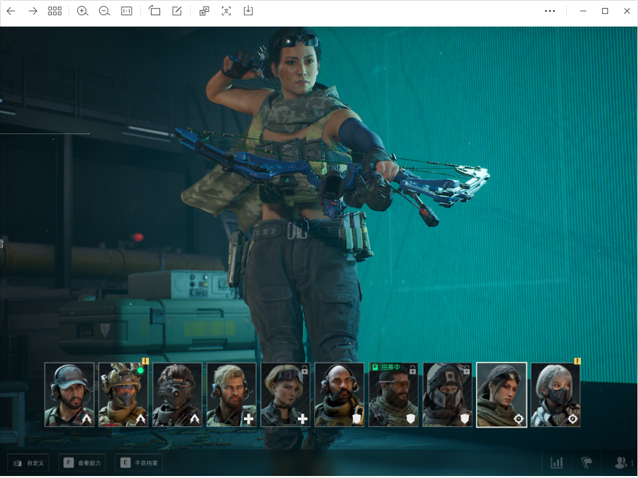Show image at 1:1 actual size
The width and height of the screenshot is (638, 478).
pyautogui.click(x=126, y=11)
